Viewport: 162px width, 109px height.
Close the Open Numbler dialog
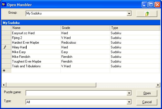(157, 5)
